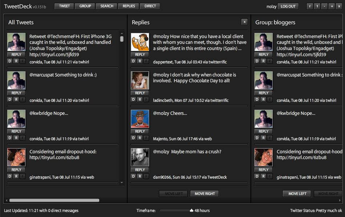Screen dimensions: 345x217
Task: Open the TWEET compose panel
Action: [x=64, y=6]
